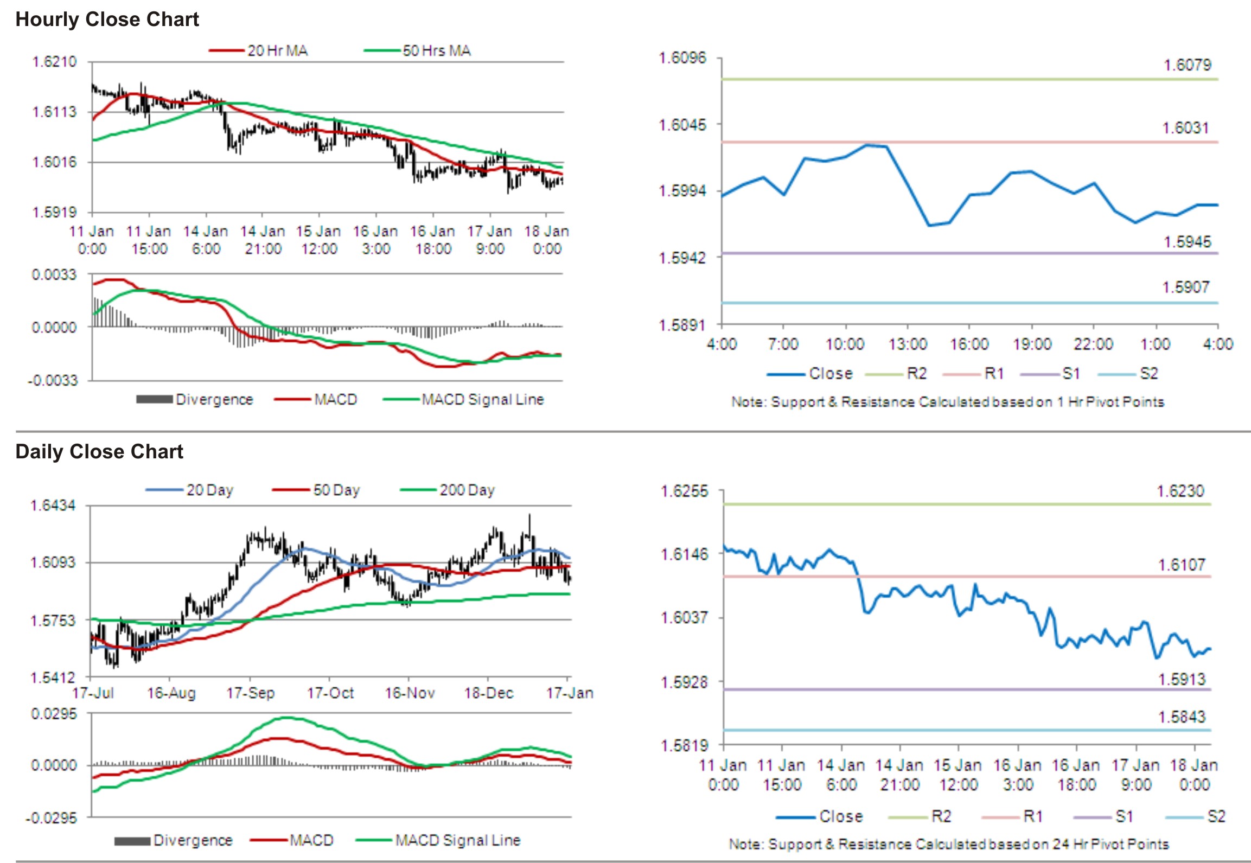Click the 1.5928 y-axis label
The width and height of the screenshot is (1251, 863).
point(684,682)
